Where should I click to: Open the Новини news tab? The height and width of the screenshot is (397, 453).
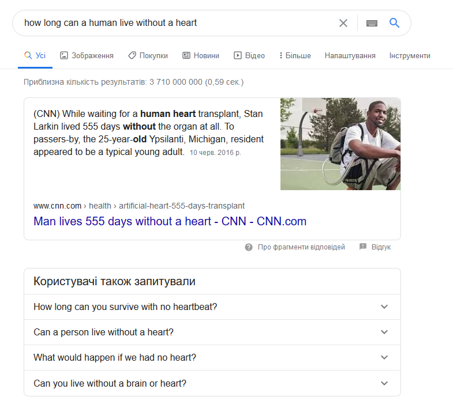coord(200,56)
